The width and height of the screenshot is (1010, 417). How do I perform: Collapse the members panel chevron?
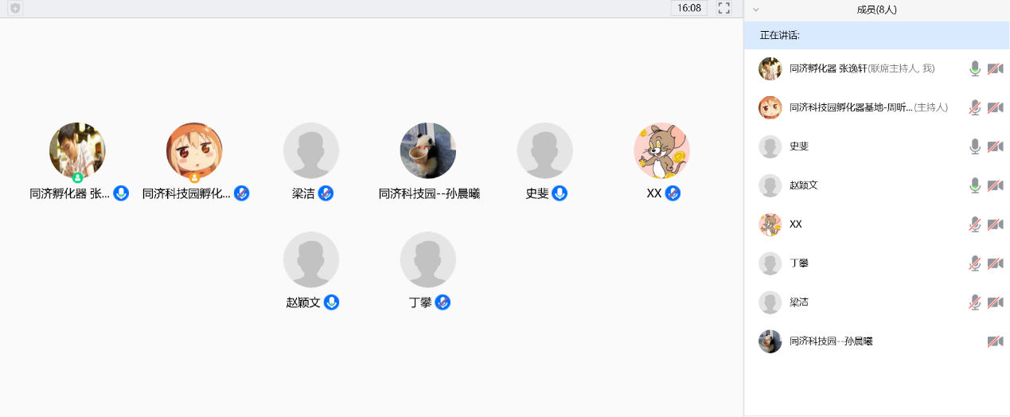tap(756, 10)
